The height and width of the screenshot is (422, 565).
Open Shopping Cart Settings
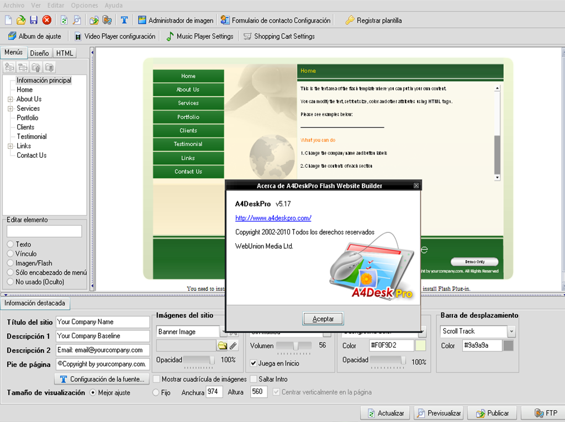click(x=279, y=36)
